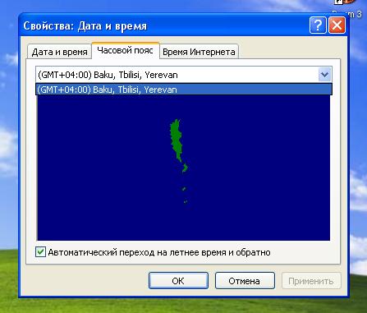Click the grayed "Применить" button
This screenshot has width=367, height=313.
tap(311, 281)
